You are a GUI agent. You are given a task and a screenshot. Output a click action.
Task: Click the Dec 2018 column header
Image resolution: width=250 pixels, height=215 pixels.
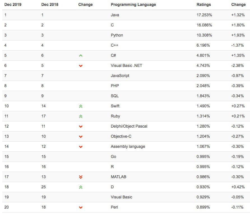(50, 4)
